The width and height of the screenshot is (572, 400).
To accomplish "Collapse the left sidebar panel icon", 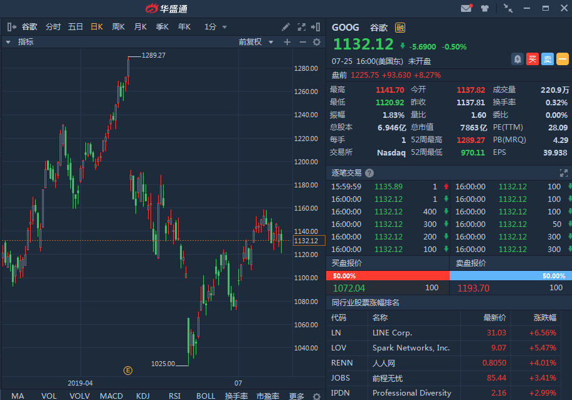I will (x=11, y=27).
